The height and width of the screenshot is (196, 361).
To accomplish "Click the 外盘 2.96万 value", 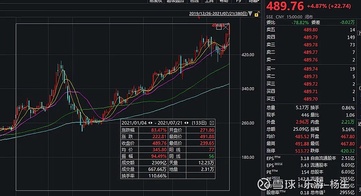I will click(302, 122).
